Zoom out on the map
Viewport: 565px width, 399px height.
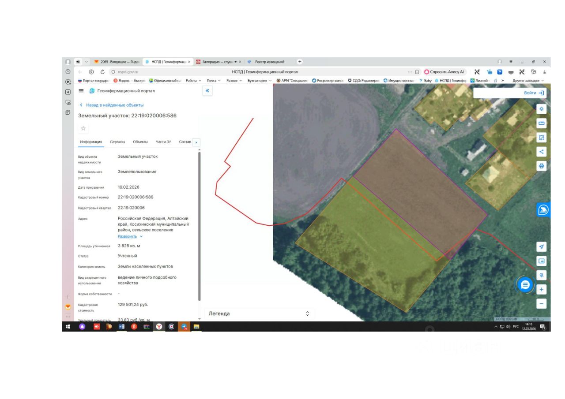(x=542, y=304)
